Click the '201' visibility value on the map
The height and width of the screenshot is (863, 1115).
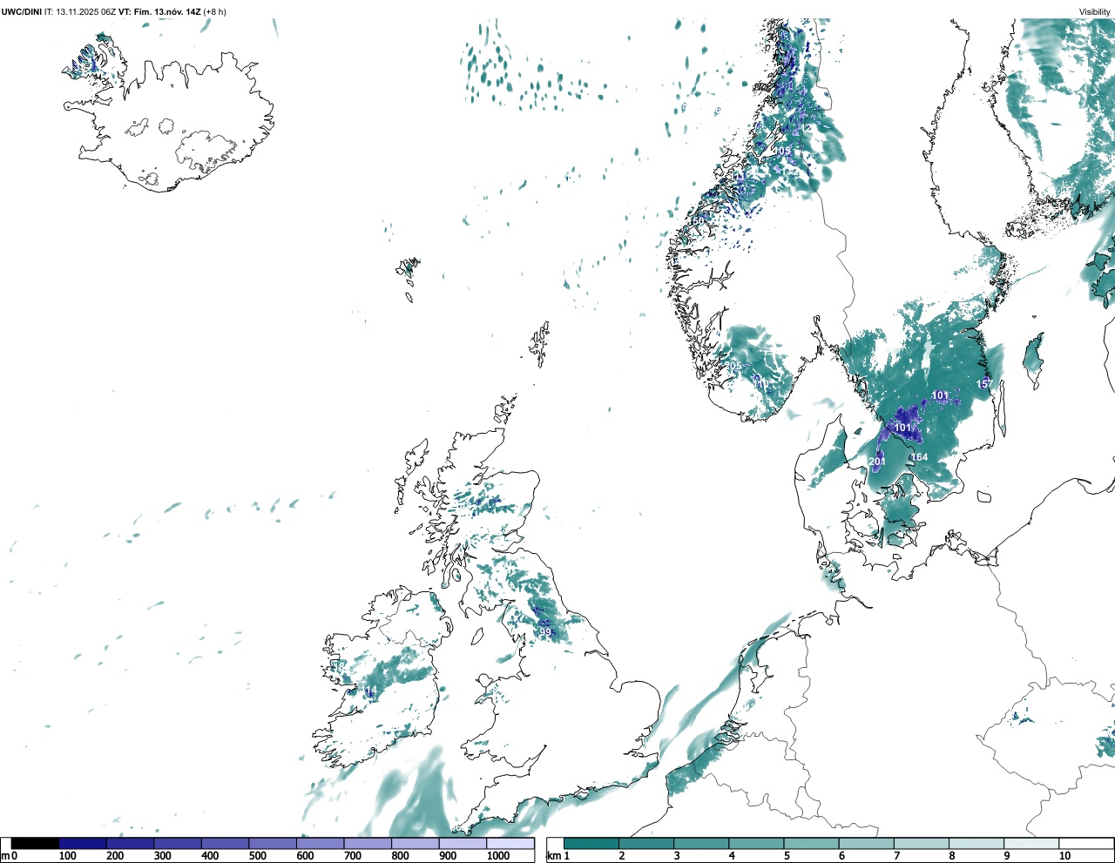(877, 462)
